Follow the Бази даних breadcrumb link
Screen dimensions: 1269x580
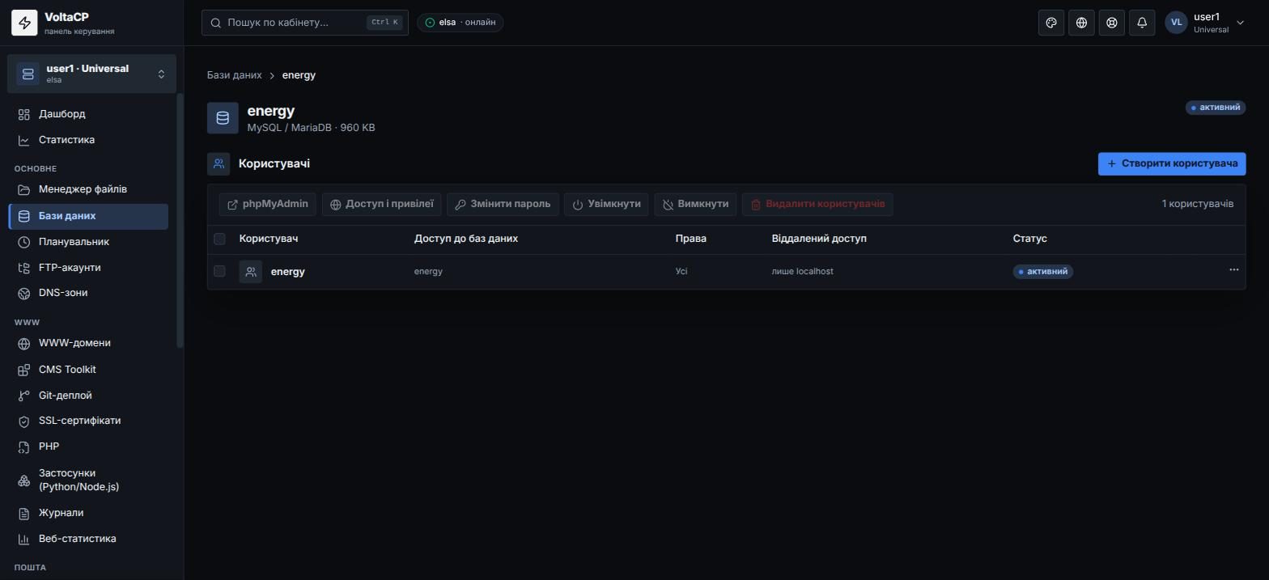pyautogui.click(x=235, y=75)
